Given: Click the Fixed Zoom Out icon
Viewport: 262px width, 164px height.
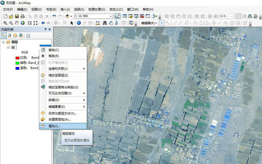Looking at the screenshot, I should pos(35,23).
